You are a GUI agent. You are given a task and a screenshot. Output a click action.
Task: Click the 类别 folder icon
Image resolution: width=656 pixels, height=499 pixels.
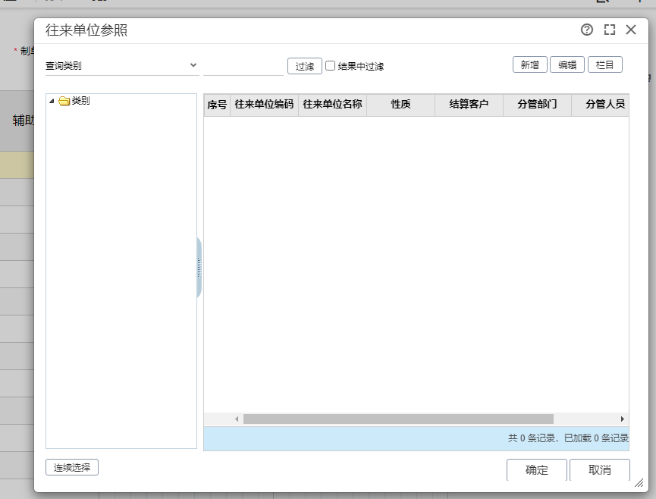pyautogui.click(x=64, y=101)
